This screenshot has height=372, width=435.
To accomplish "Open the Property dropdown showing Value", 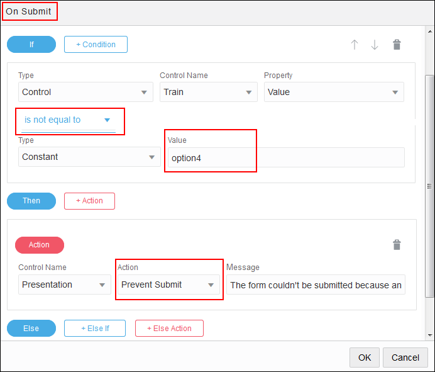I will [334, 92].
